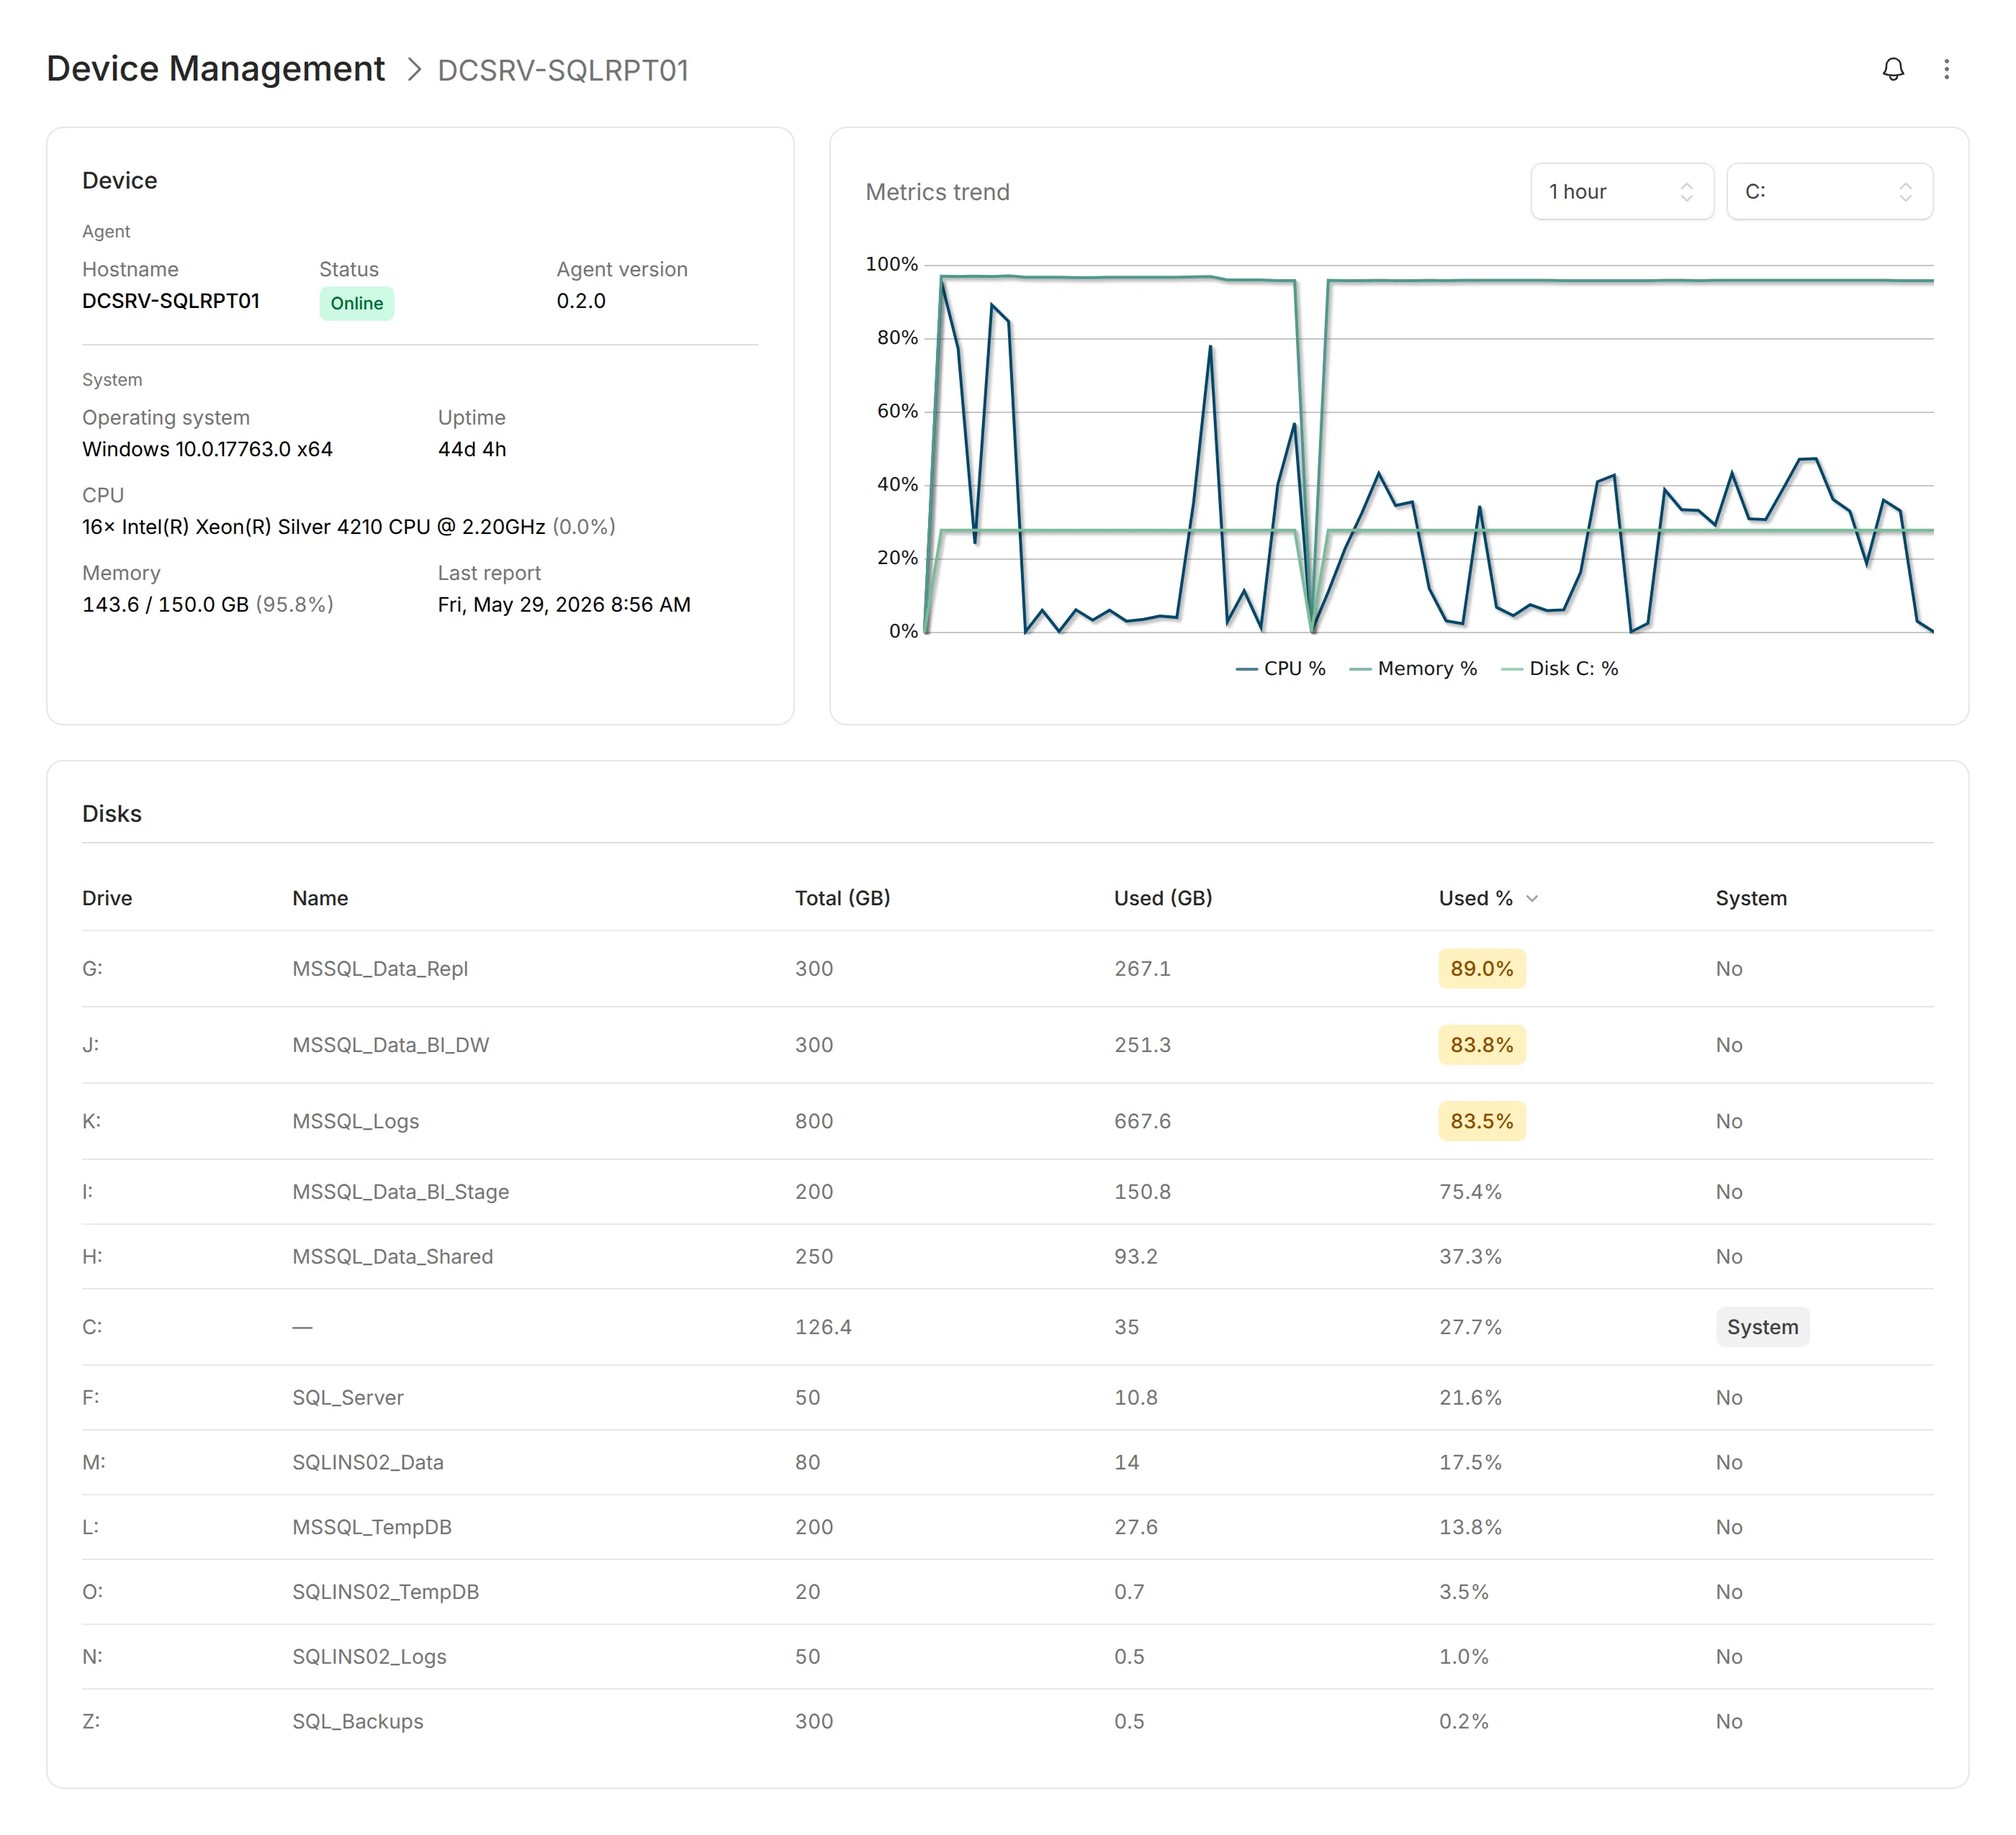Select the MSSQL_Data_Repl disk name
Image resolution: width=2016 pixels, height=1835 pixels.
pyautogui.click(x=380, y=969)
